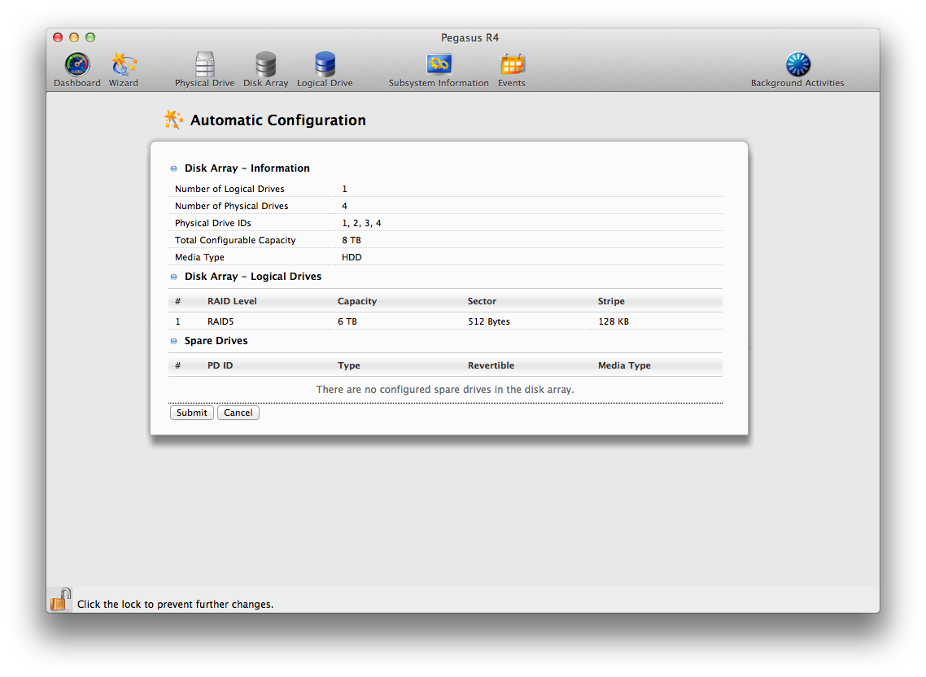Collapse Disk Array - Logical Drives section
This screenshot has width=926, height=677.
pos(173,277)
